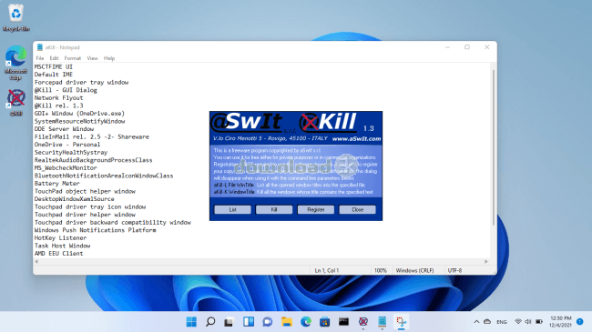The width and height of the screenshot is (592, 332).
Task: Click the Notepad vertical scrollbar
Action: click(493, 147)
